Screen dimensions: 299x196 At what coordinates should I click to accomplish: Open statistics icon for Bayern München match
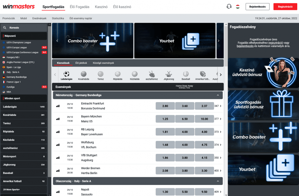(x=58, y=119)
